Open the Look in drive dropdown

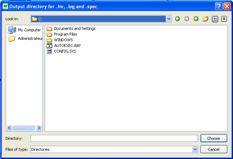(x=169, y=19)
